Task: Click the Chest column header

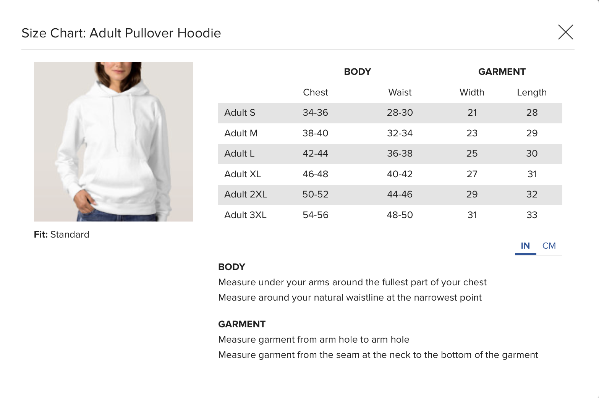Action: pos(315,92)
